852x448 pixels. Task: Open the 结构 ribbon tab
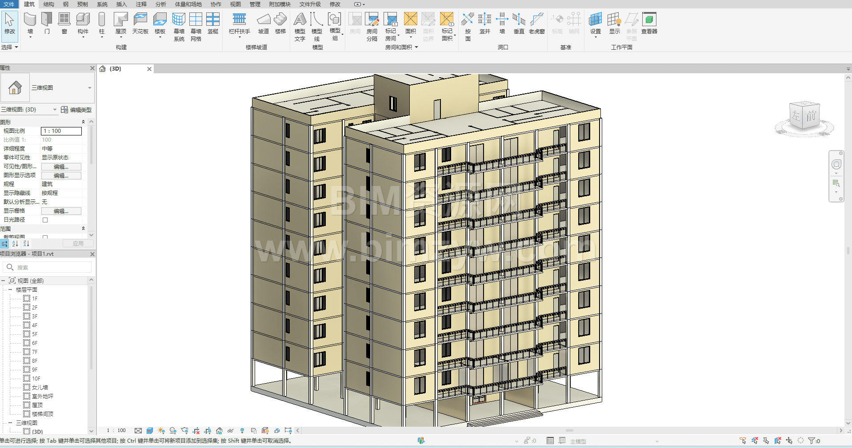(x=48, y=4)
